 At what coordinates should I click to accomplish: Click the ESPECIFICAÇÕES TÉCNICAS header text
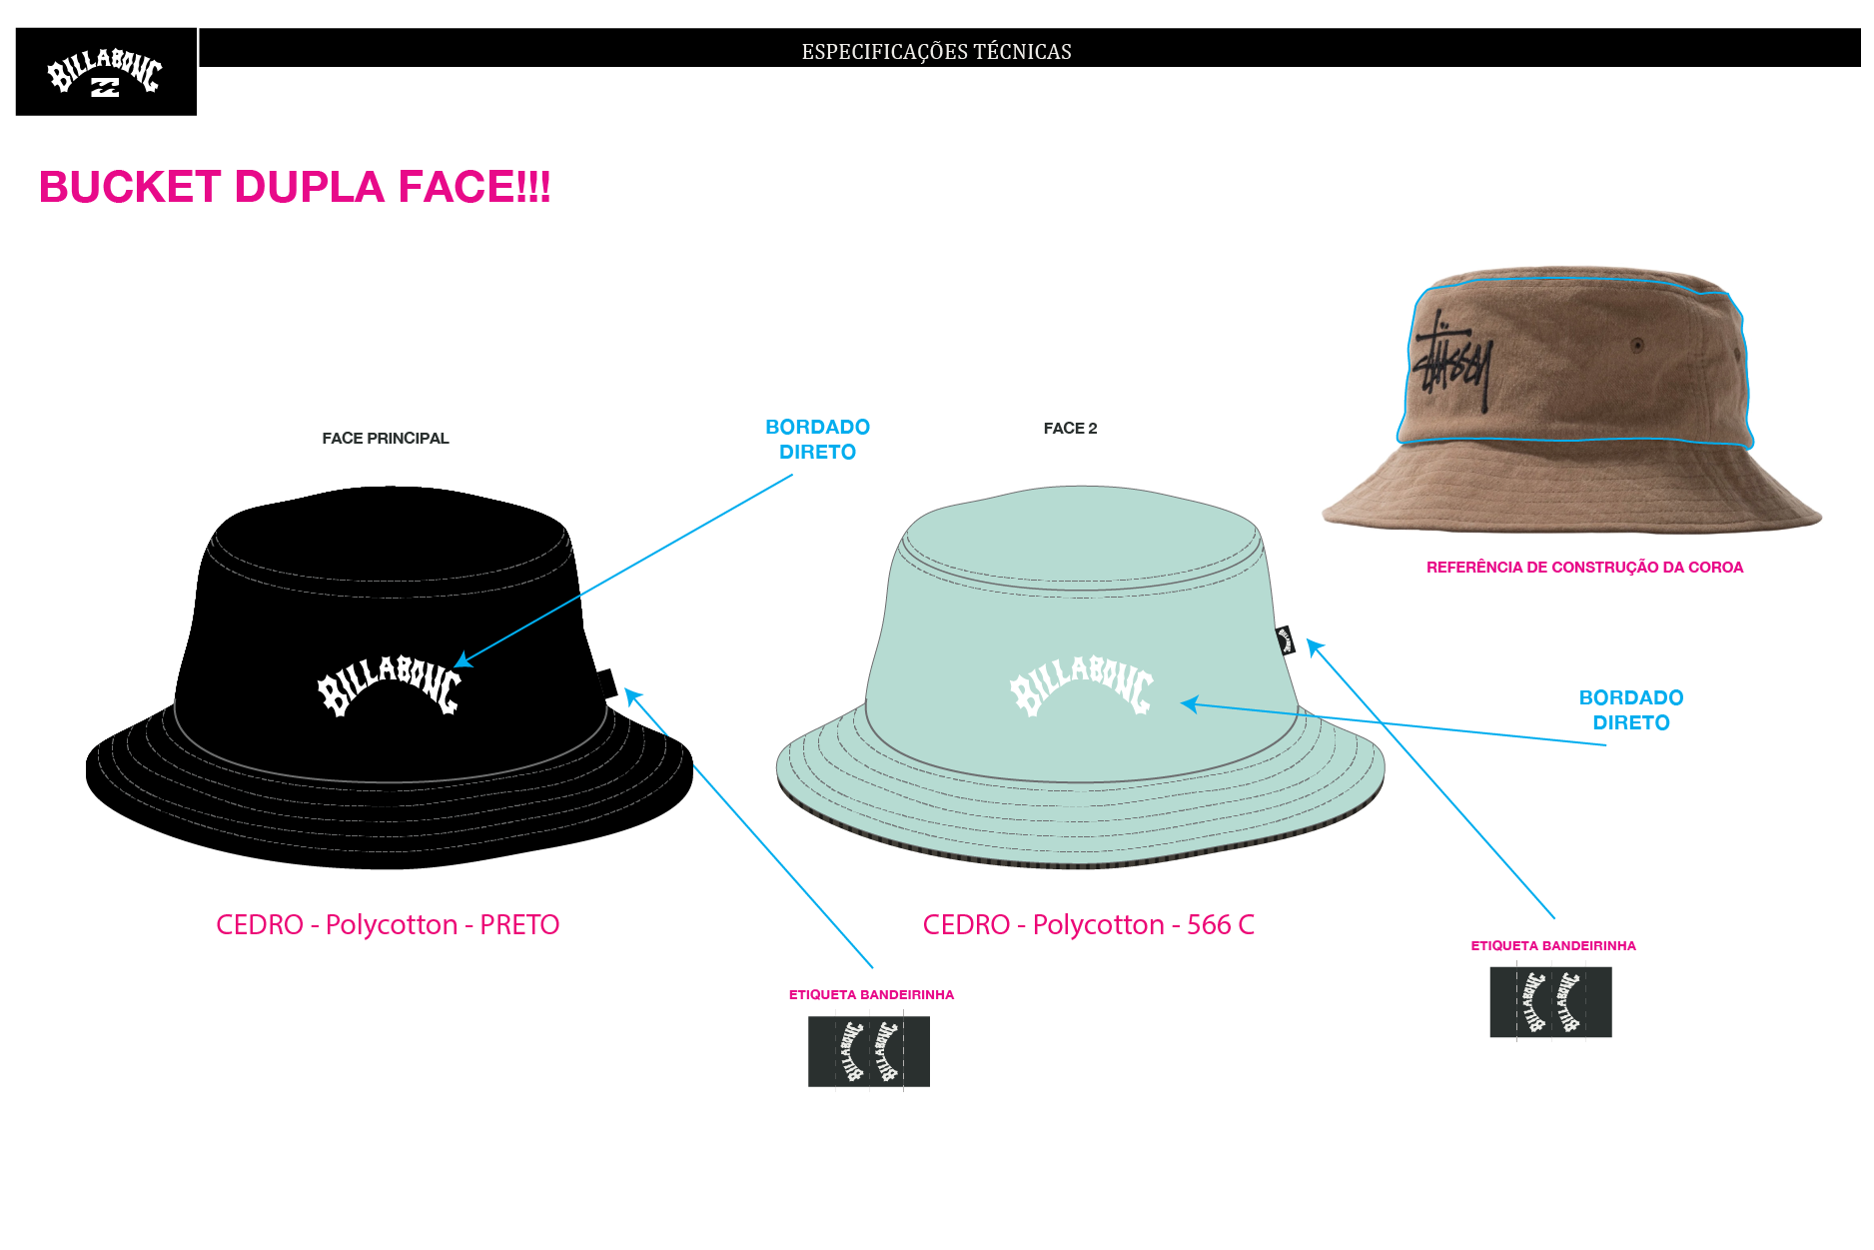pyautogui.click(x=936, y=52)
